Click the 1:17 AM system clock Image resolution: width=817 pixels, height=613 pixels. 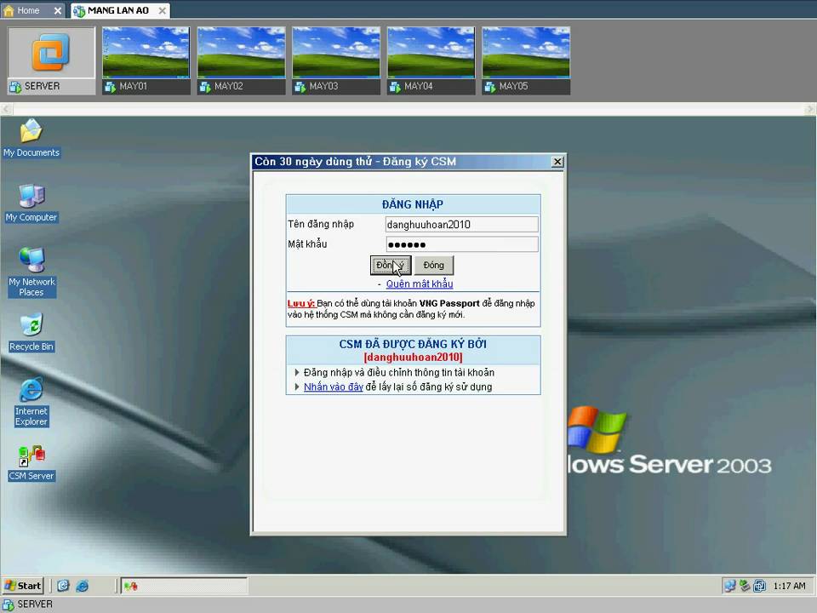tap(790, 586)
